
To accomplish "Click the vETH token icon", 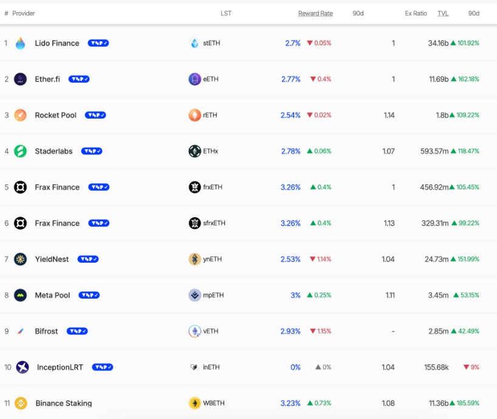I will 194,331.
